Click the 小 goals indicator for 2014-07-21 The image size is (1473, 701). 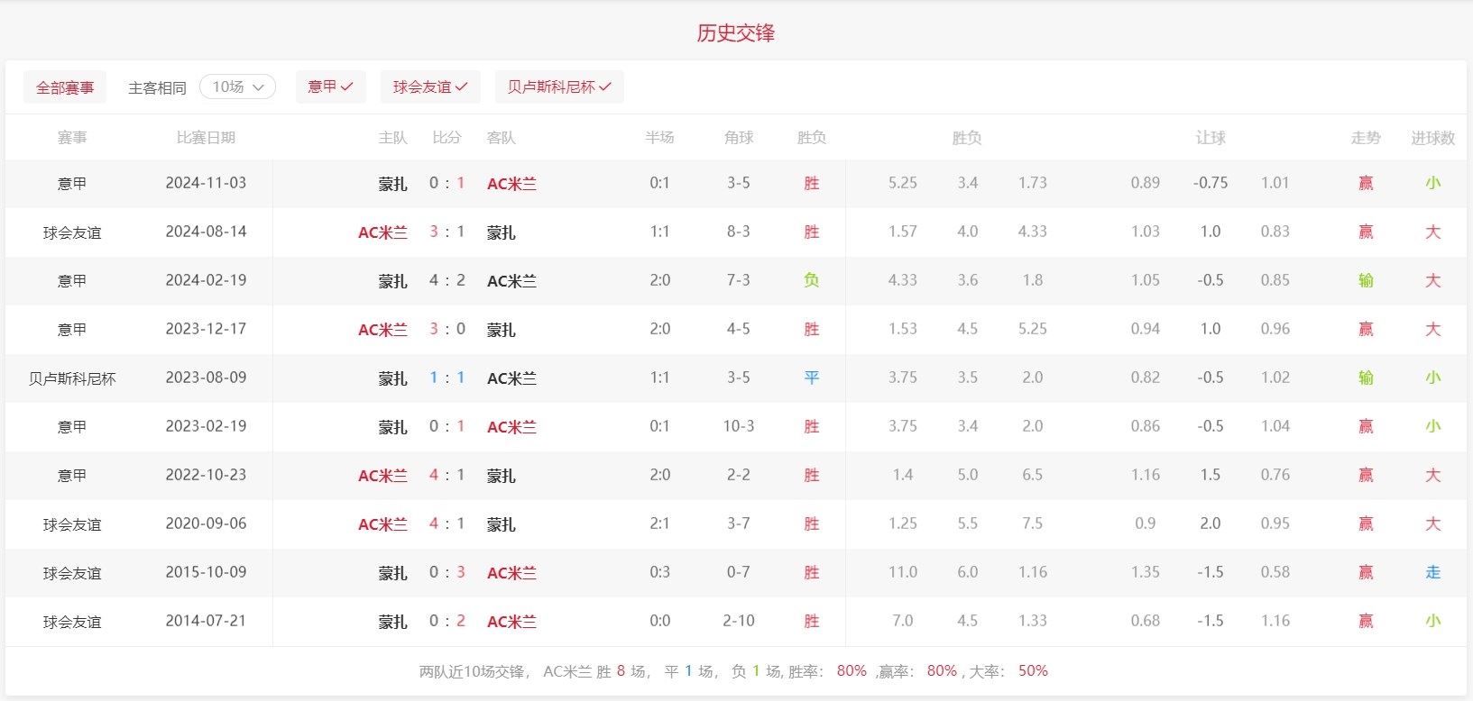[1432, 621]
